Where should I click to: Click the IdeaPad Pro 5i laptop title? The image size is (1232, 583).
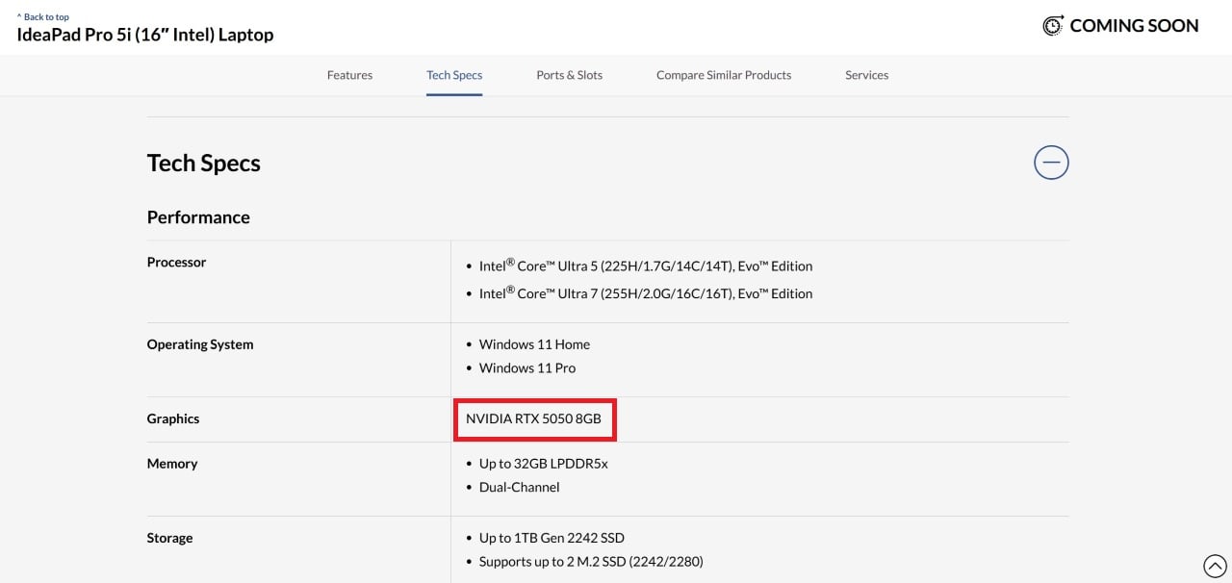coord(145,35)
